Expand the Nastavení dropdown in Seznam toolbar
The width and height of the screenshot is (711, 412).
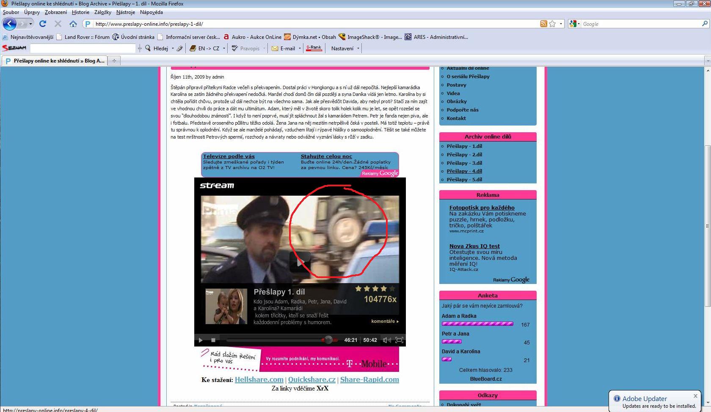[x=358, y=49]
